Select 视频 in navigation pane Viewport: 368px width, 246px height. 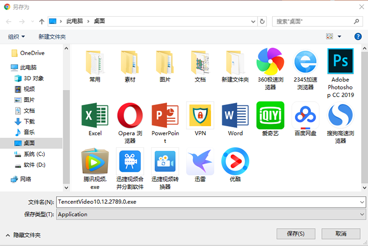click(25, 89)
